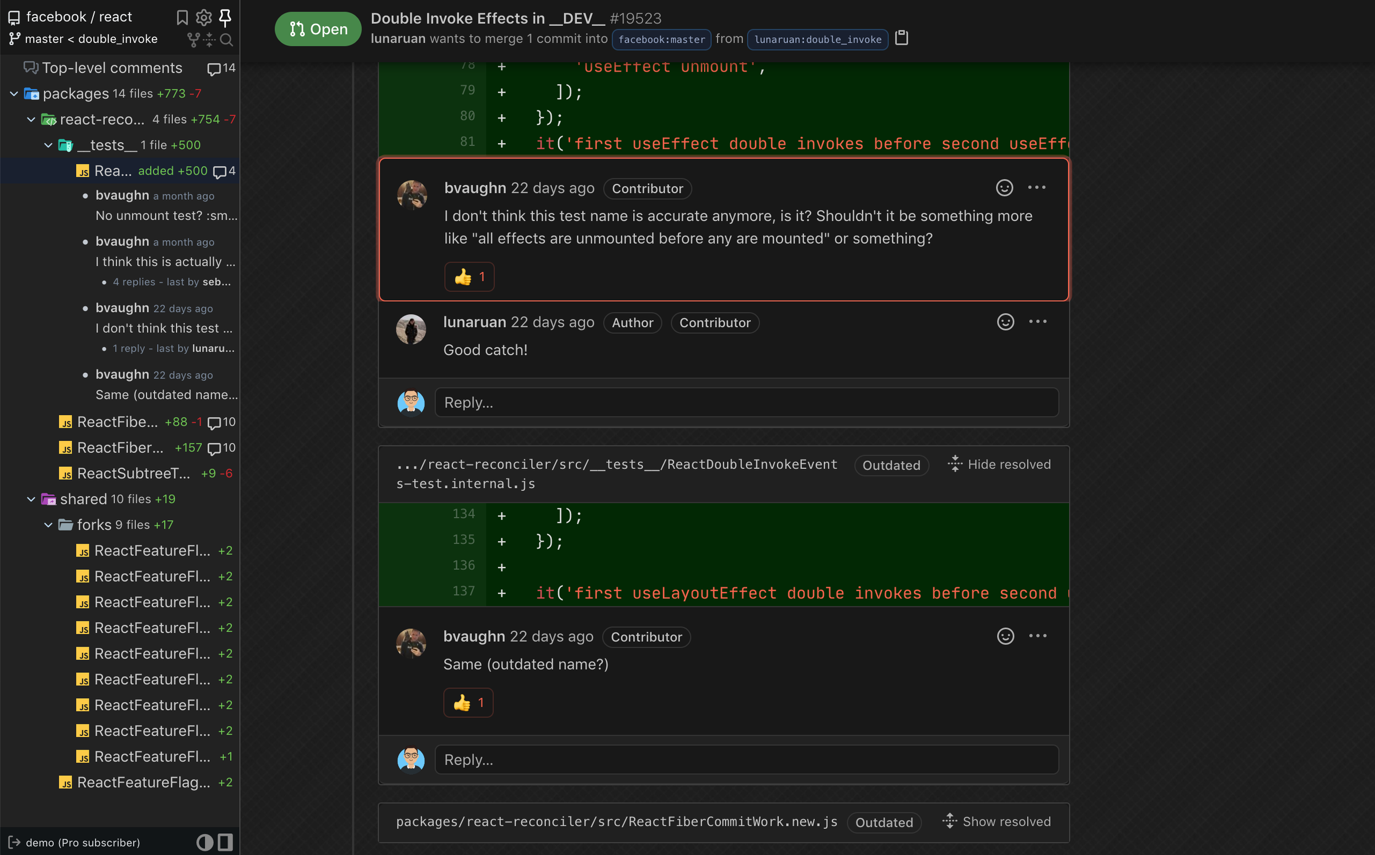Click the thumbs up reaction on bvaughn comment

pos(469,277)
